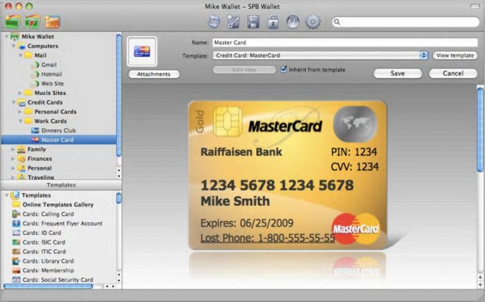
Task: Click the card view vertical scrollbar thumb
Action: (x=480, y=129)
